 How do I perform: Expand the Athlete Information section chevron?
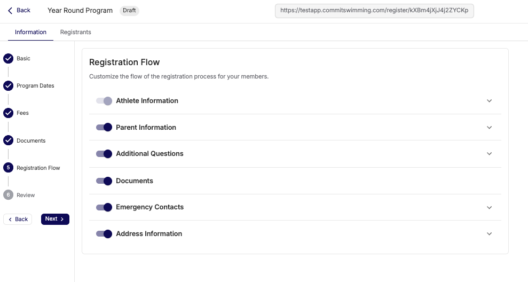pyautogui.click(x=489, y=101)
